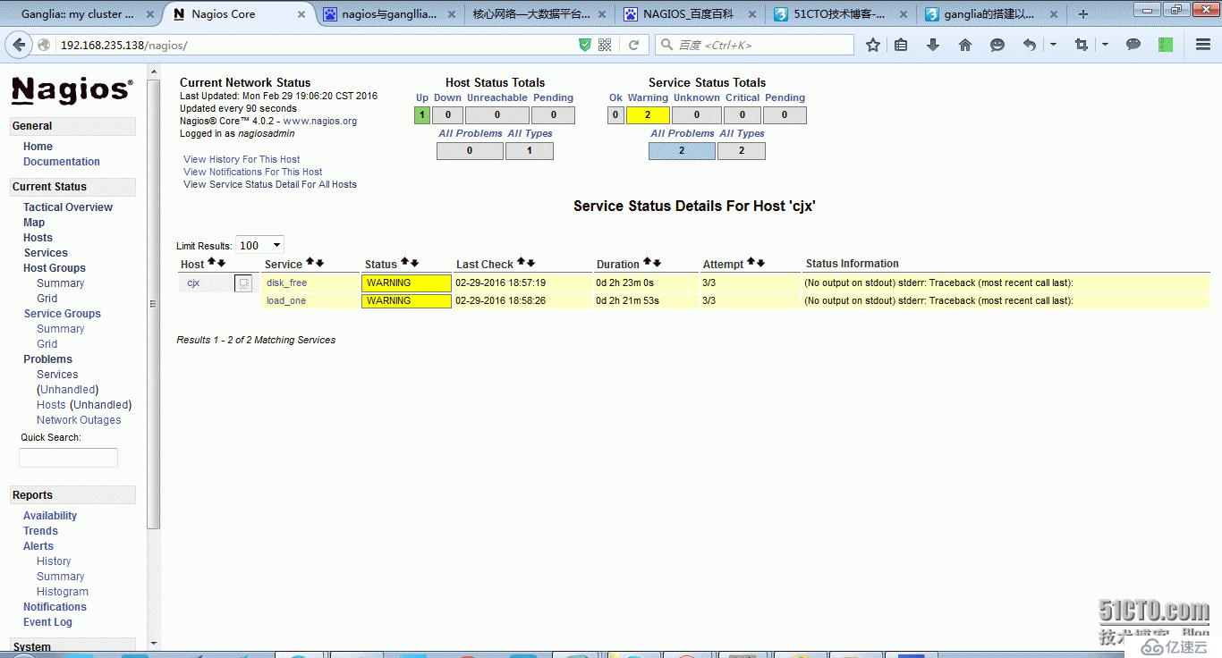This screenshot has height=658, width=1222.
Task: Click yellow Warning count box showing 2
Action: point(648,114)
